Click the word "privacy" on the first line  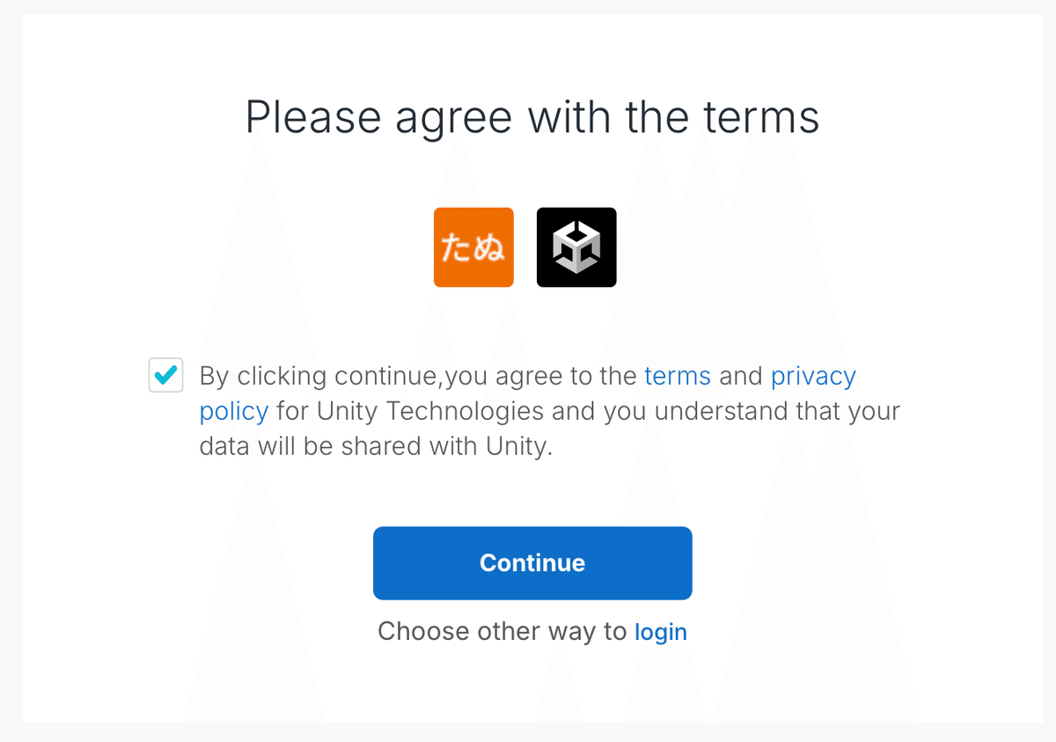812,377
